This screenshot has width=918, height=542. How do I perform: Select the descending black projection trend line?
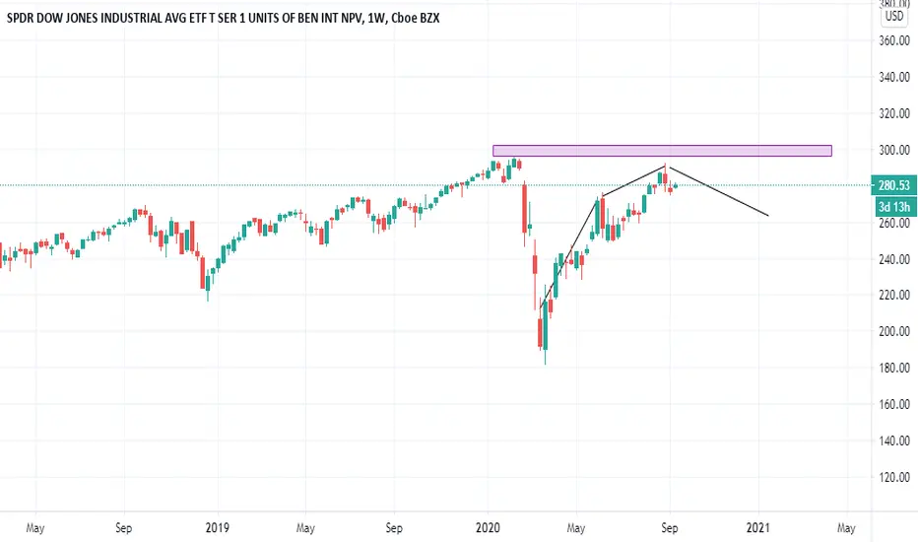pyautogui.click(x=718, y=191)
